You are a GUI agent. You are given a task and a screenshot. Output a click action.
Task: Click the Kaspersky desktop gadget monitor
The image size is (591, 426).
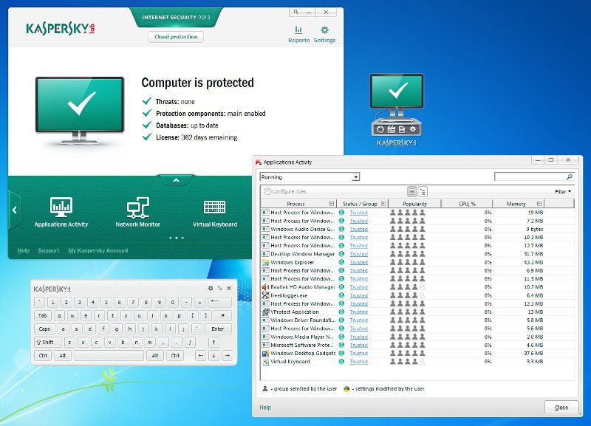pyautogui.click(x=397, y=91)
